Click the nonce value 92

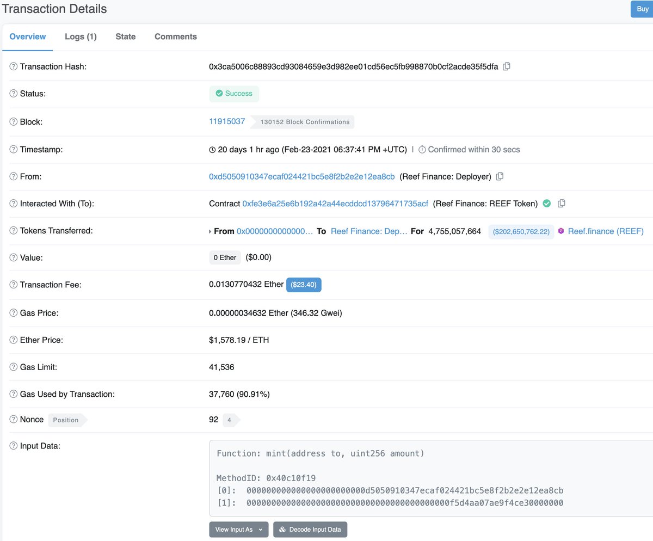coord(213,420)
